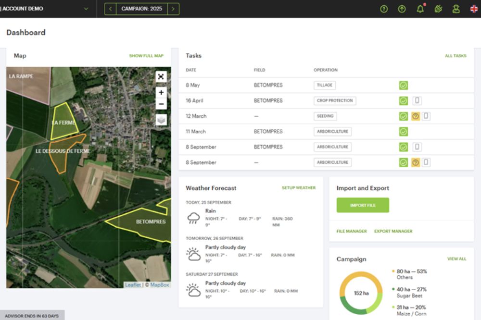The width and height of the screenshot is (481, 320).
Task: Open notifications via the bell icon
Action: click(420, 9)
